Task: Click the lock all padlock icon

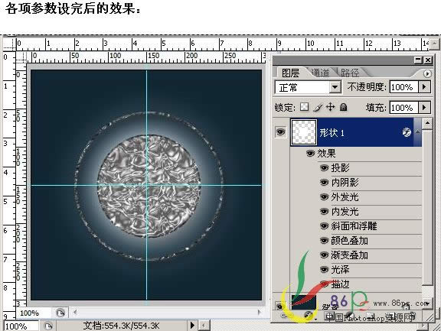Action: pos(343,107)
